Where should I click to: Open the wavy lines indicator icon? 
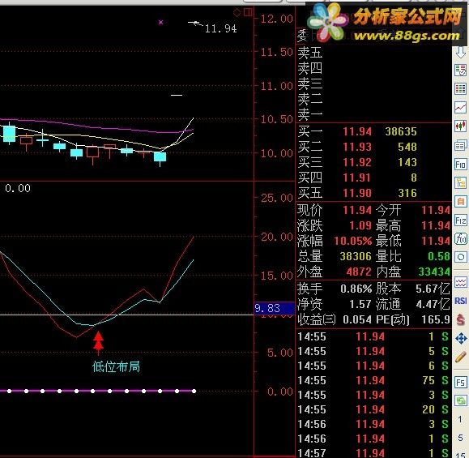pyautogui.click(x=461, y=282)
